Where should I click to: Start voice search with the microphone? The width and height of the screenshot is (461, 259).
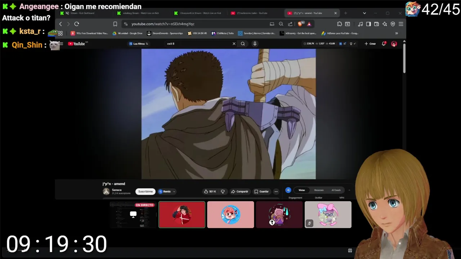pos(255,44)
